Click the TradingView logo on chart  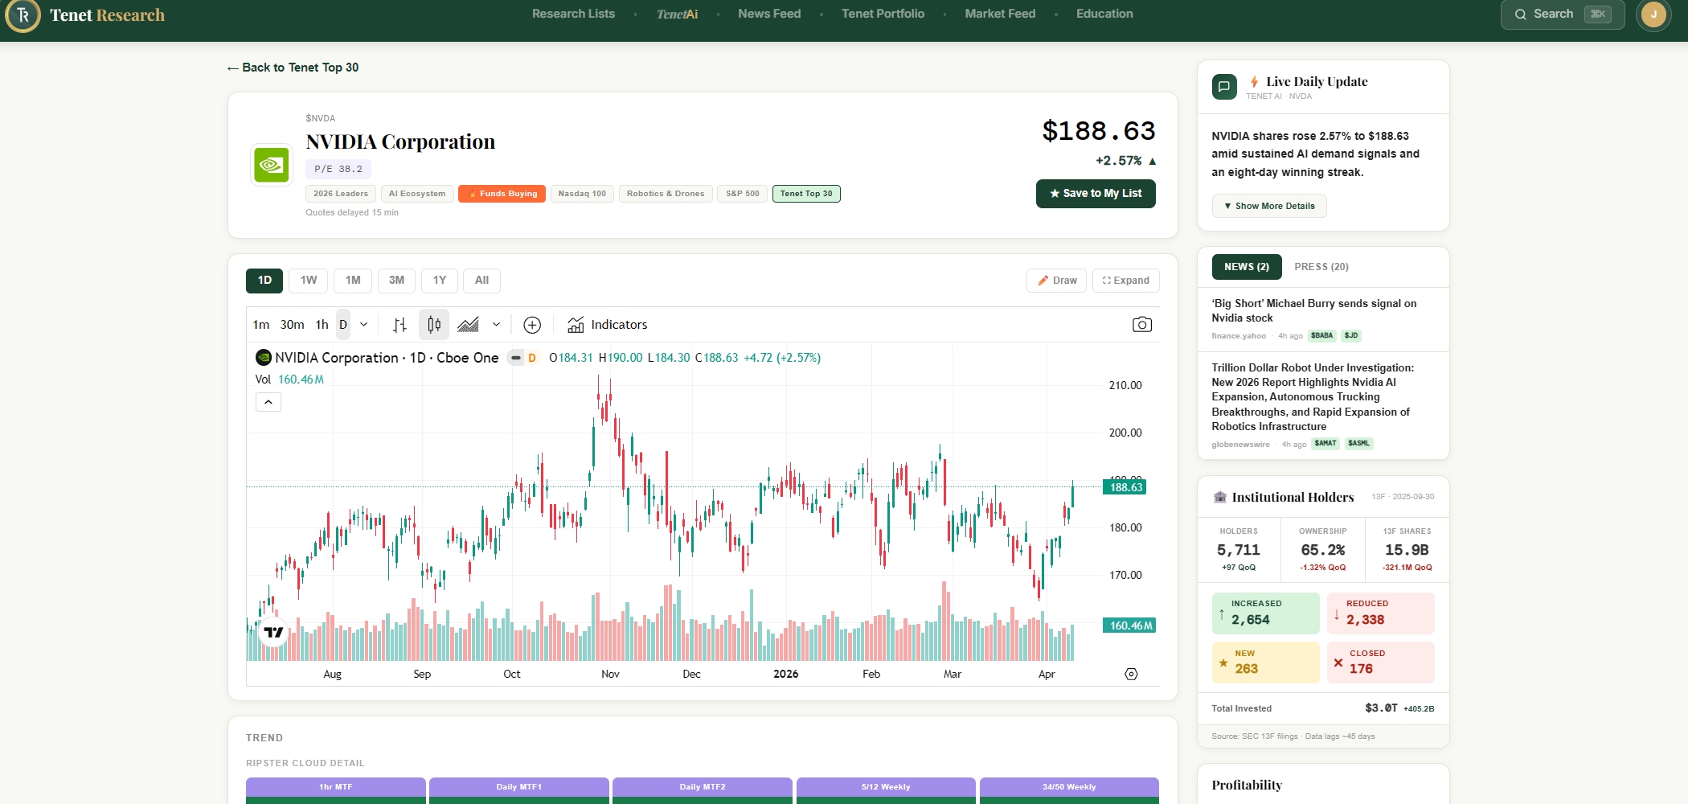pyautogui.click(x=273, y=632)
